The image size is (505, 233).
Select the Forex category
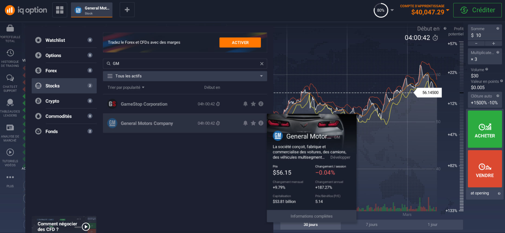[64, 71]
